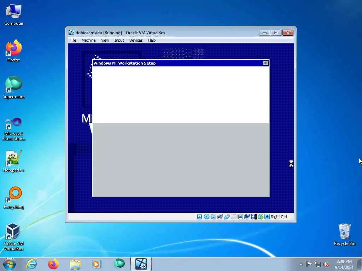Open Windows Explorer from the taskbar
Image resolution: width=362 pixels, height=271 pixels.
(x=75, y=264)
